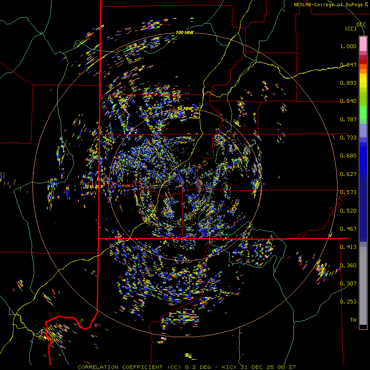The width and height of the screenshot is (370, 370).
Task: Click the 0.947 scale value
Action: [348, 65]
